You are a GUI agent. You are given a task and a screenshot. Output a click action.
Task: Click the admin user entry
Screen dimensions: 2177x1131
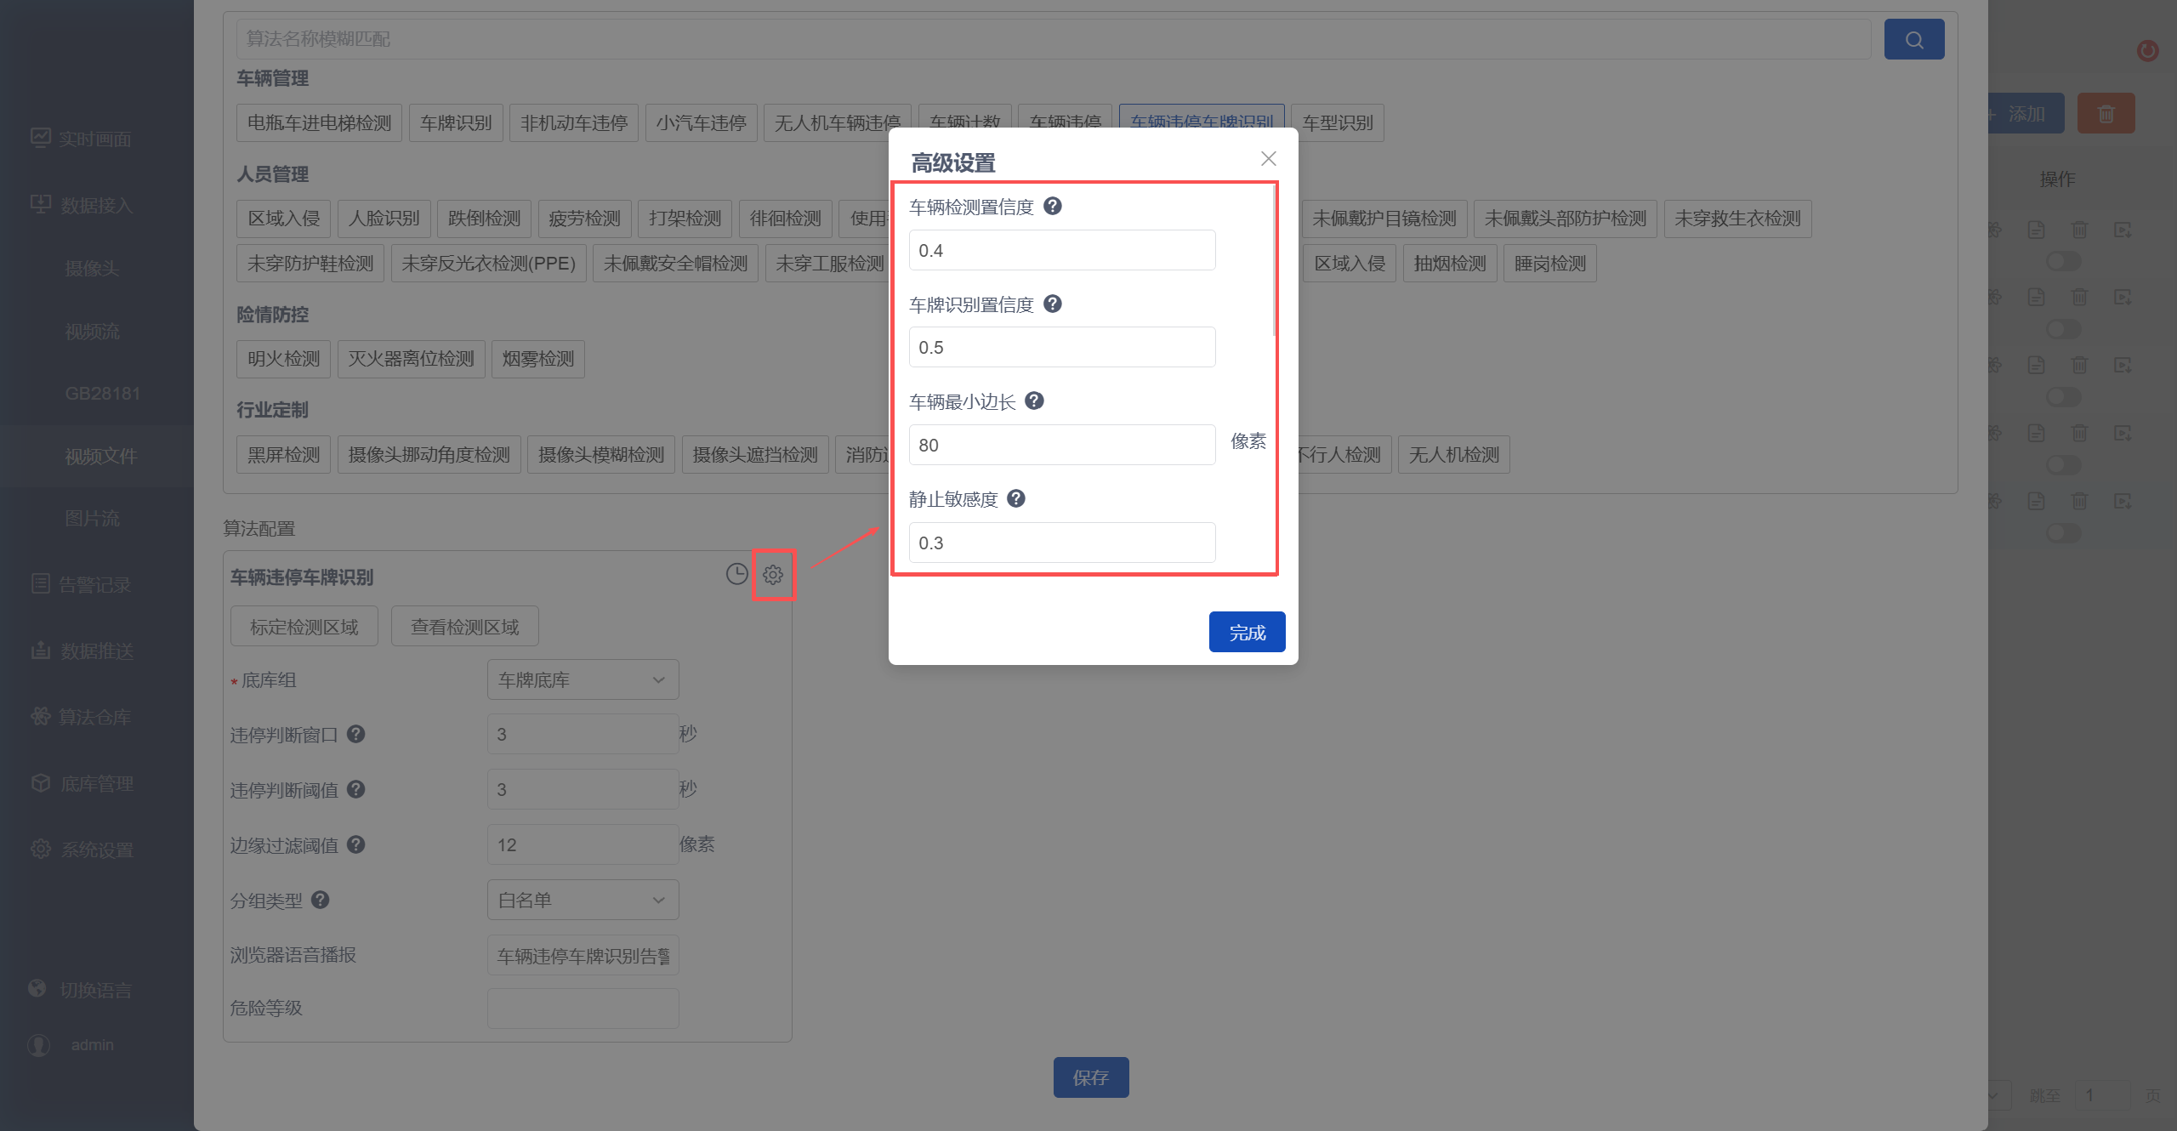tap(71, 1044)
